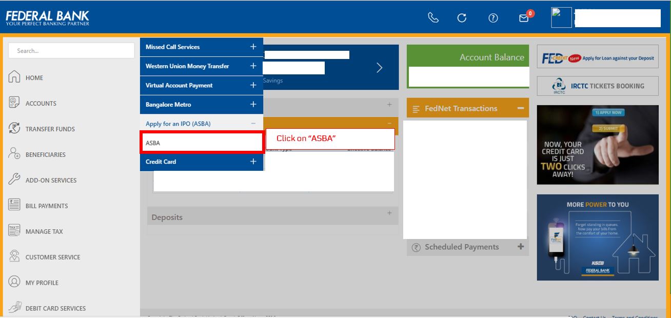
Task: Open the More Power To You ad
Action: (x=598, y=237)
